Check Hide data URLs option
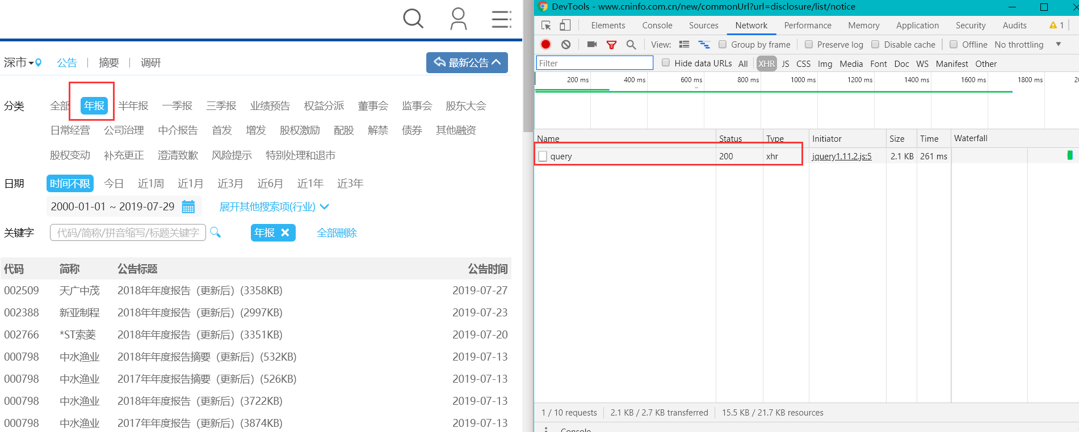This screenshot has width=1079, height=432. 666,63
